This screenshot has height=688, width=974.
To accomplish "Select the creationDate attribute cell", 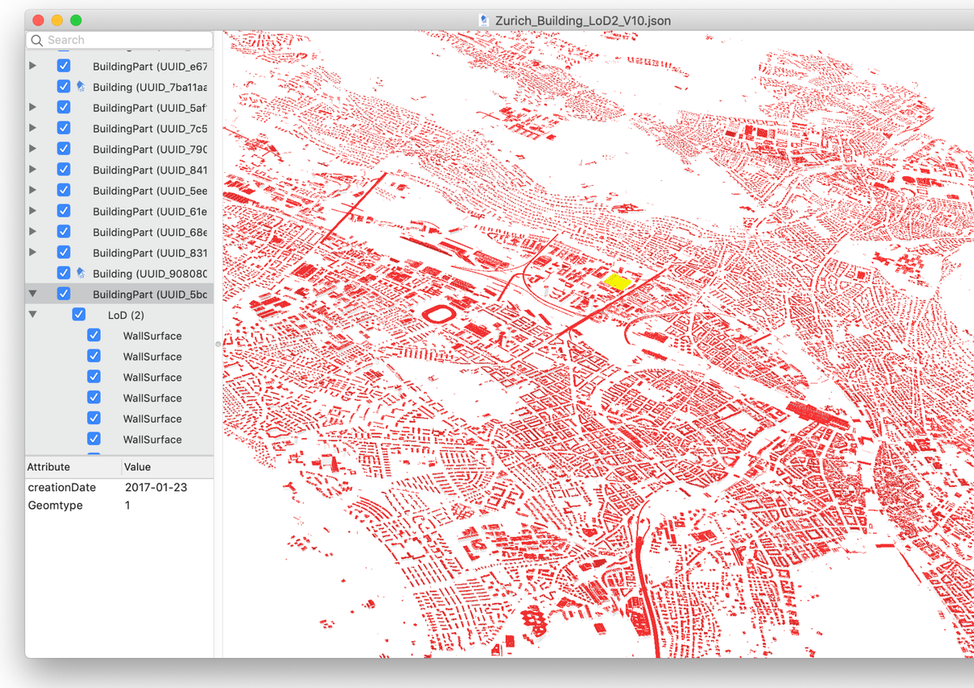I will point(62,488).
